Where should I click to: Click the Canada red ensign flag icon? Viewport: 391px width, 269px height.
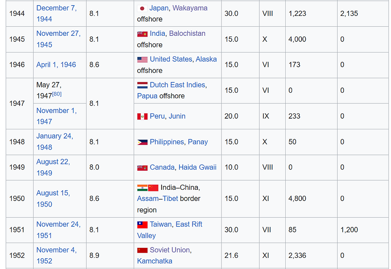142,168
